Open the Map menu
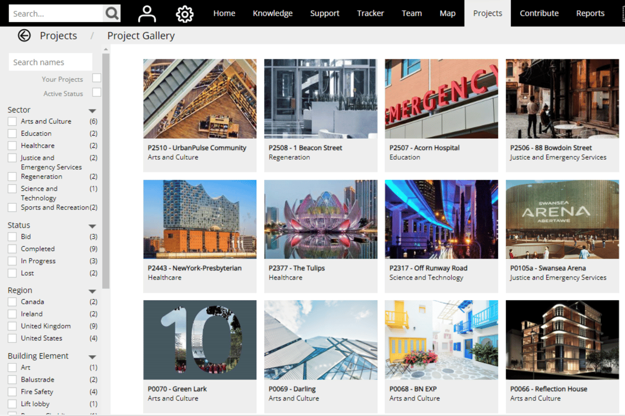 click(x=447, y=13)
